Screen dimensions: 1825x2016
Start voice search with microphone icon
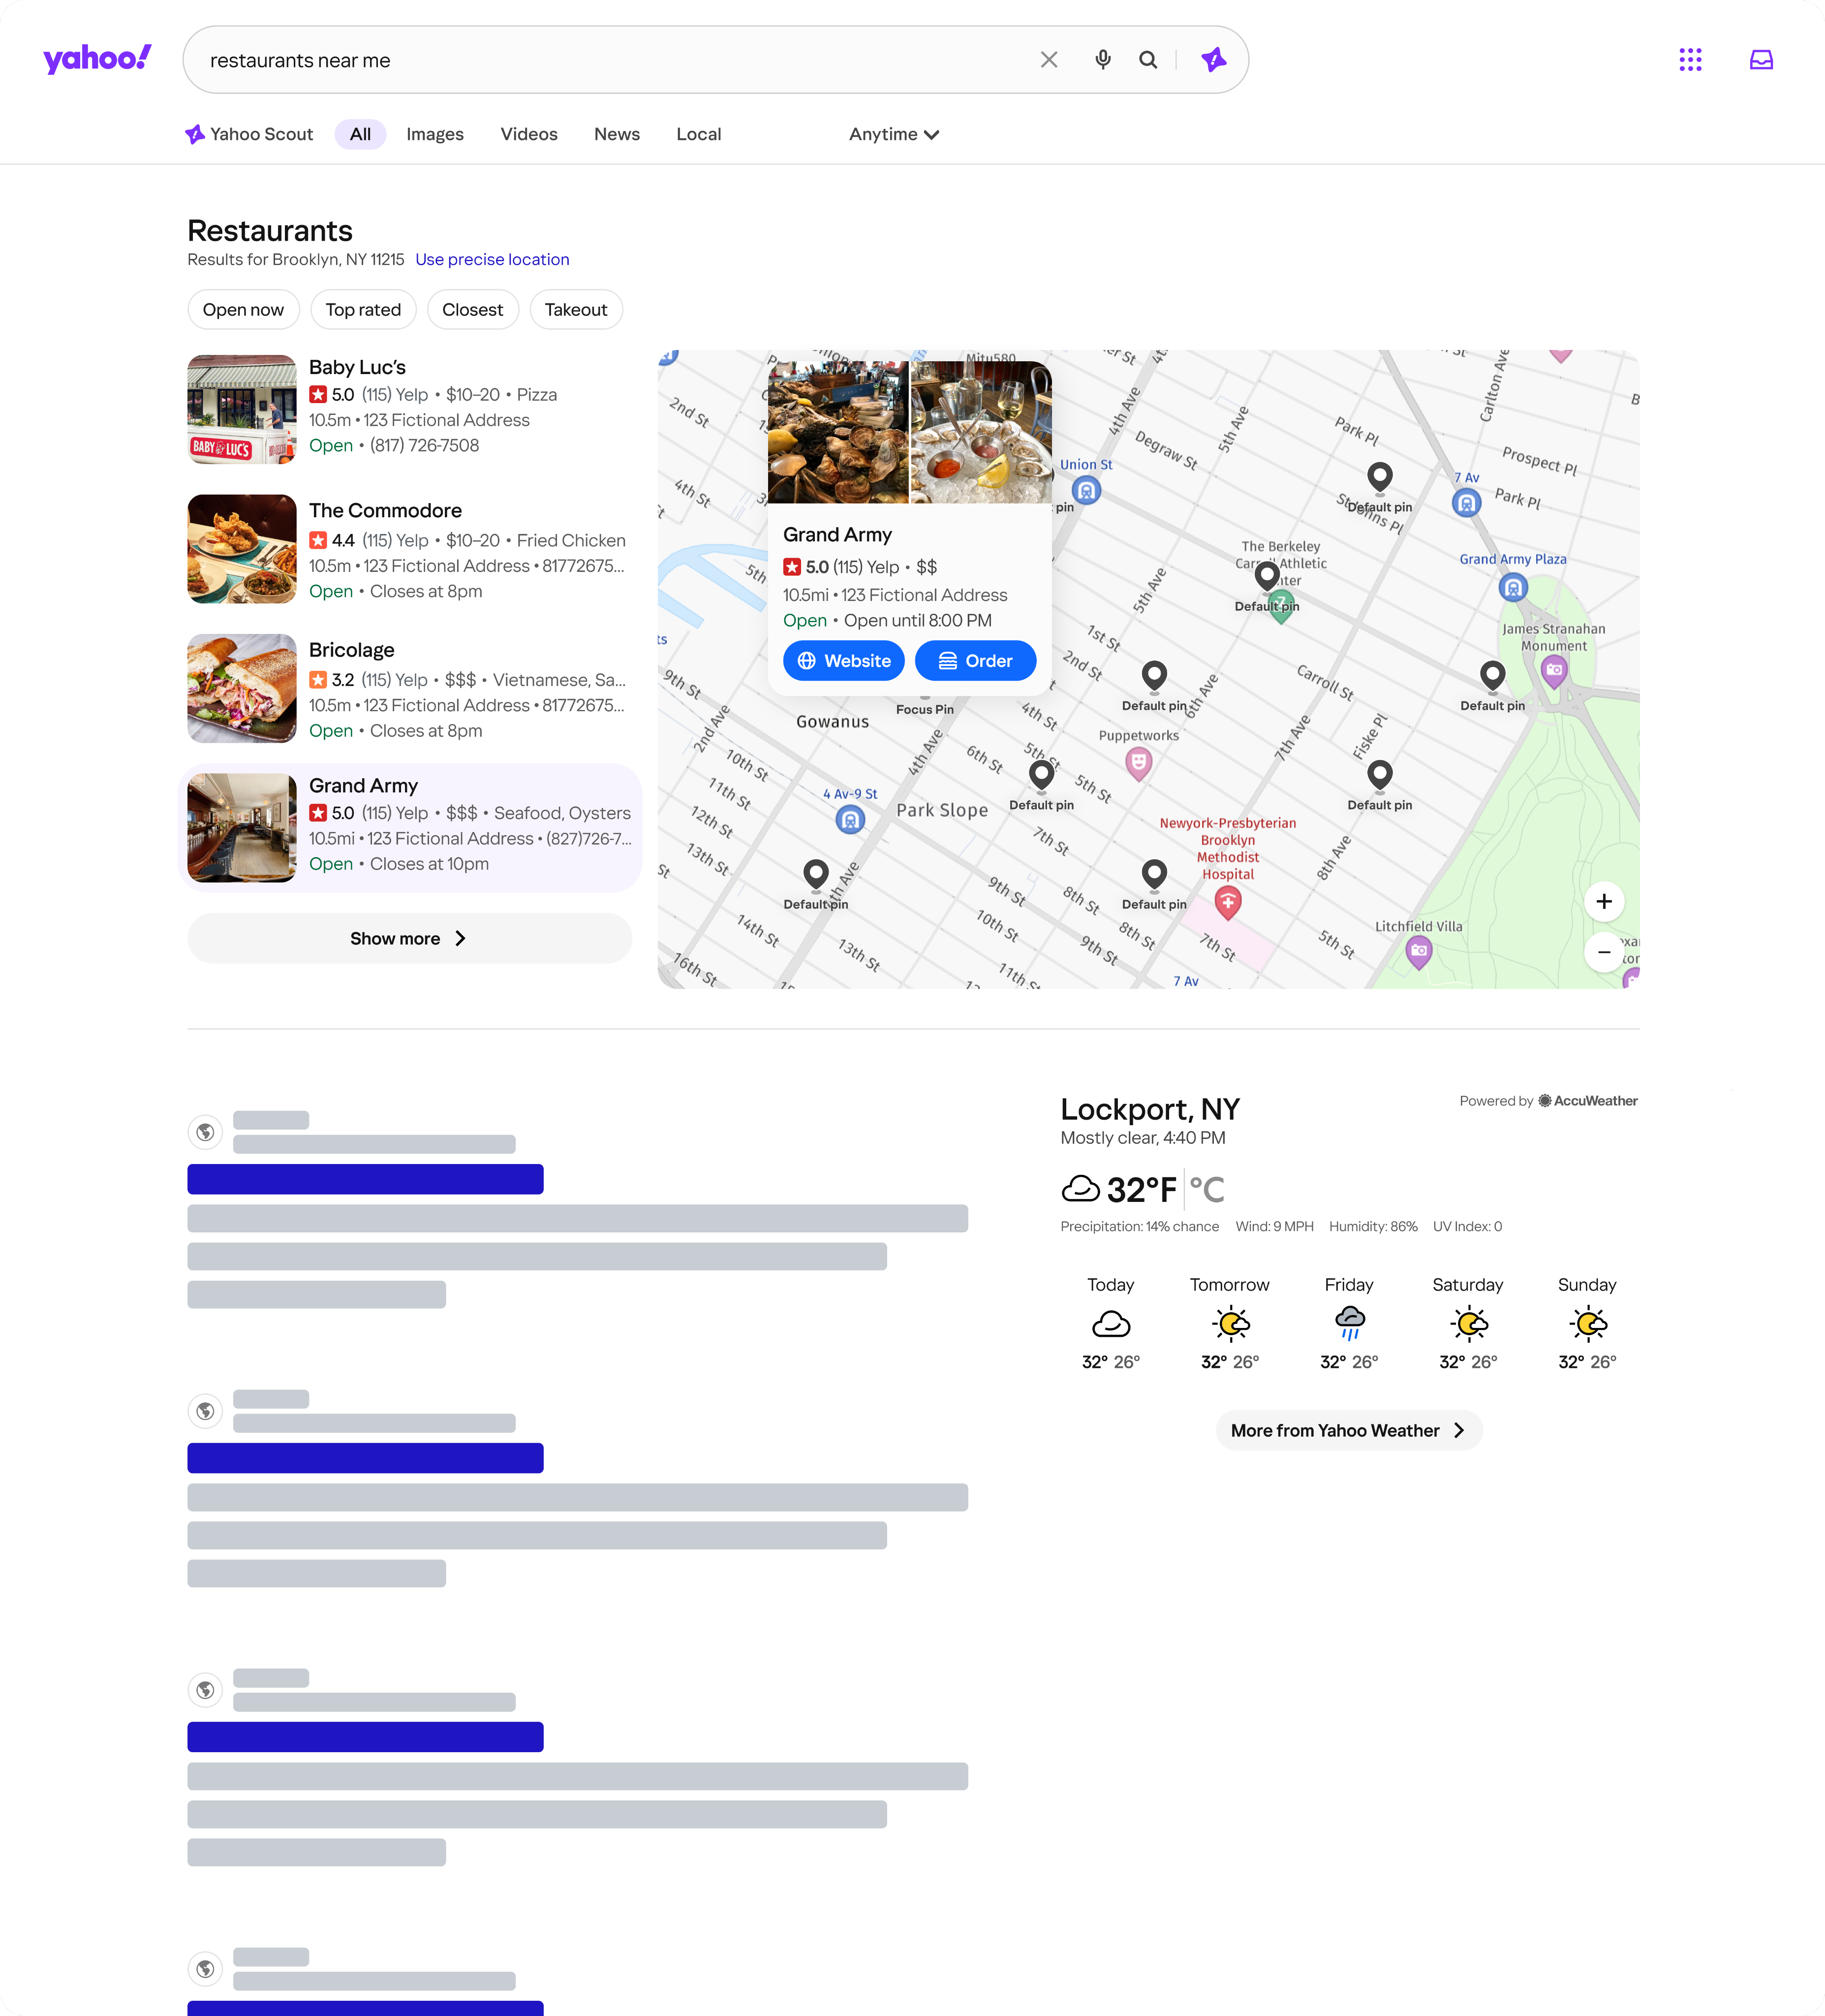click(x=1102, y=60)
